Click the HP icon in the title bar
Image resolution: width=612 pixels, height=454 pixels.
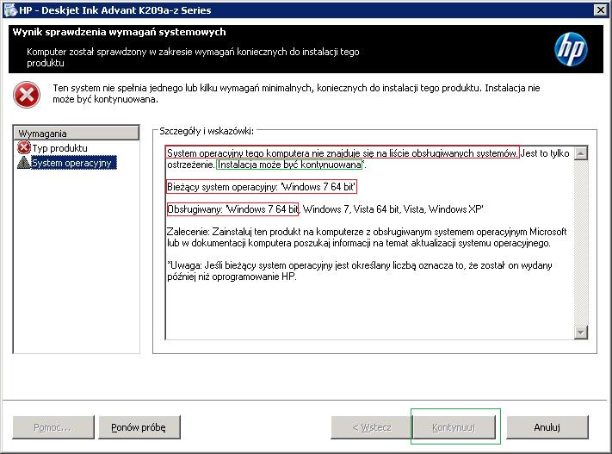click(9, 10)
